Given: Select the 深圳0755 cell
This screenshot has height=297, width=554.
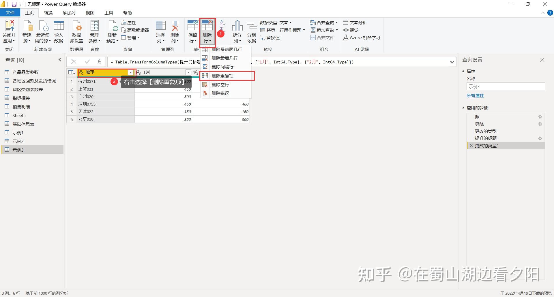Looking at the screenshot, I should pos(106,104).
